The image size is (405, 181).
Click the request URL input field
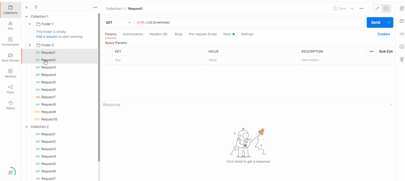[x=249, y=23]
